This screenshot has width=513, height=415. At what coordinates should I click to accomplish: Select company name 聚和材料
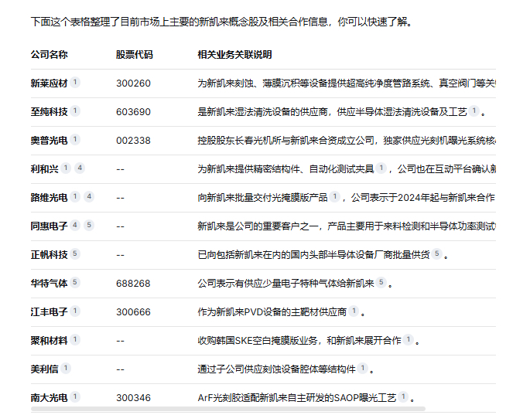(49, 341)
